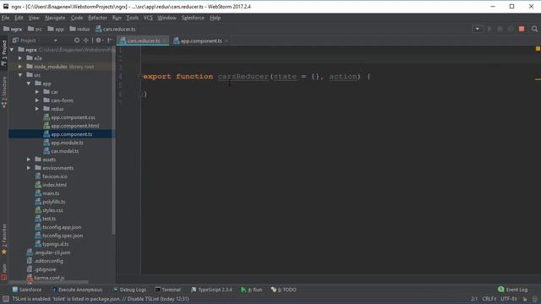Click the tool window quick access icon in status bar
The width and height of the screenshot is (541, 304).
point(6,299)
